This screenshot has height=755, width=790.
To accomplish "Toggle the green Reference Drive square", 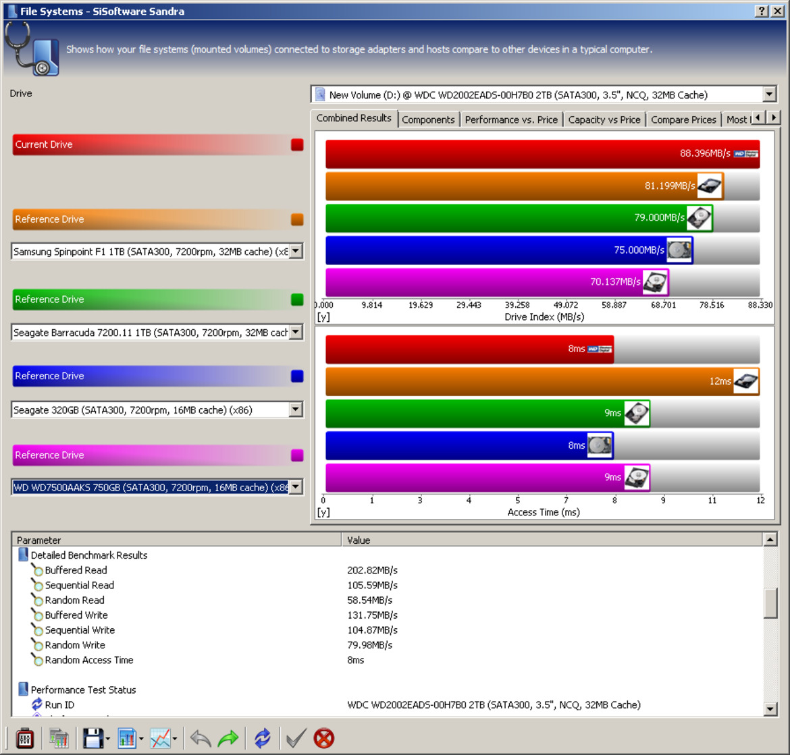I will pyautogui.click(x=297, y=300).
